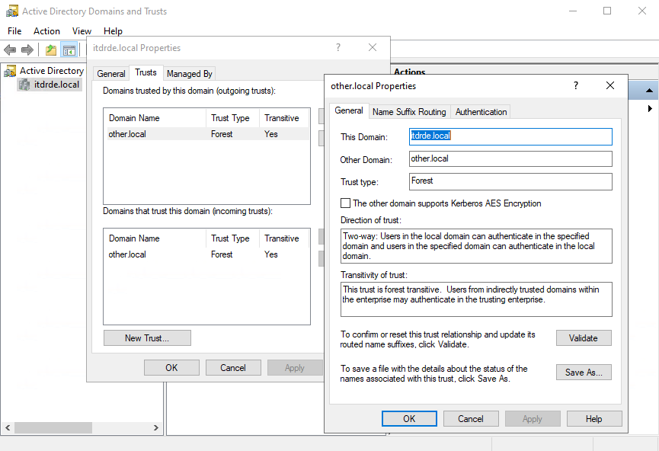Click the Forward arrow toolbar icon
The height and width of the screenshot is (451, 659).
27,50
